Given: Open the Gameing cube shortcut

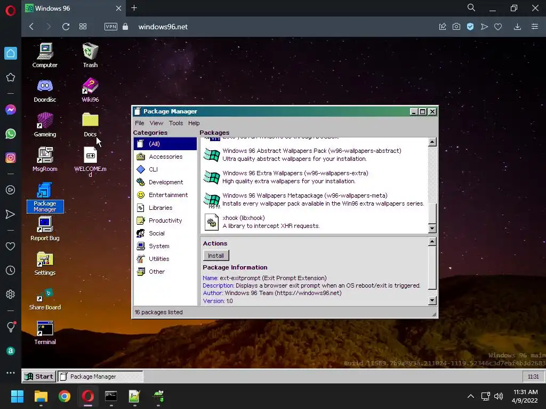Looking at the screenshot, I should point(45,125).
